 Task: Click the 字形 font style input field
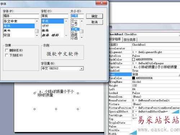click(55, 16)
